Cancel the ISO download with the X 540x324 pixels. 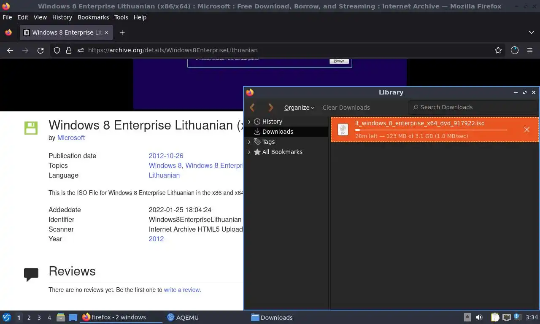click(527, 130)
